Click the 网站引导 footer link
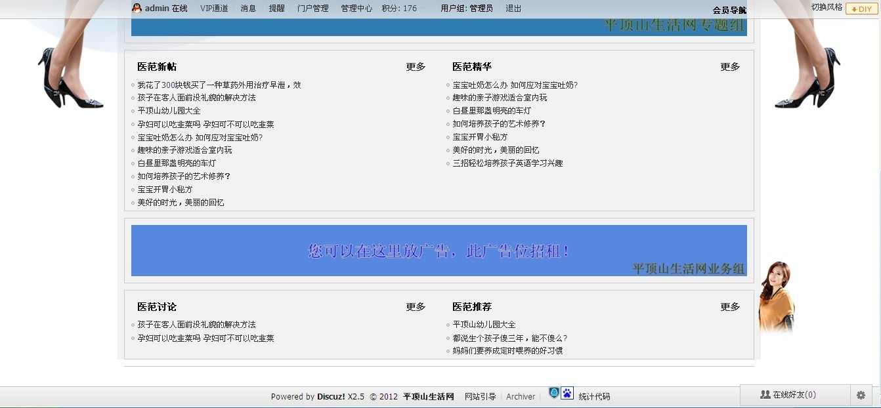The image size is (881, 408). pyautogui.click(x=480, y=396)
